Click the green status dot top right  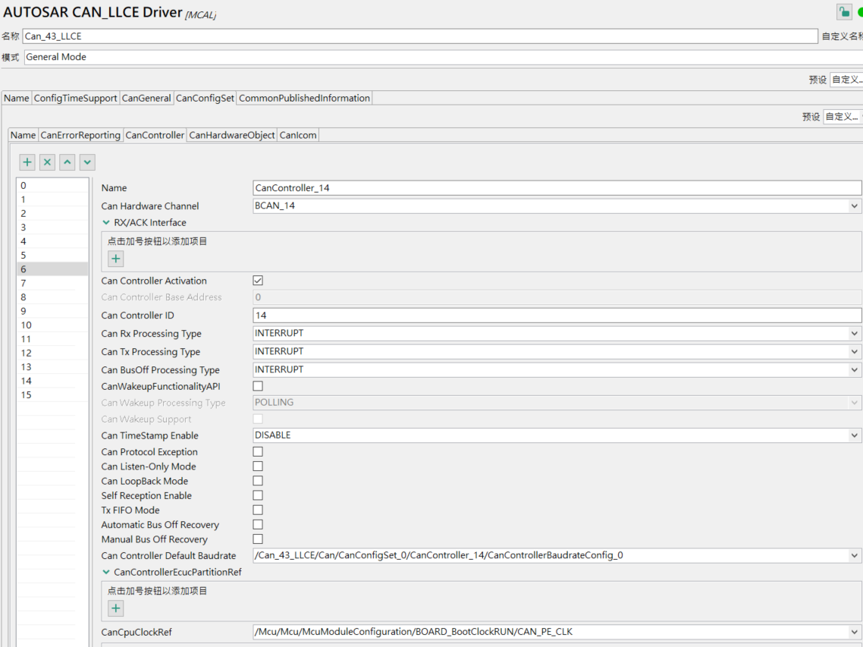click(859, 11)
